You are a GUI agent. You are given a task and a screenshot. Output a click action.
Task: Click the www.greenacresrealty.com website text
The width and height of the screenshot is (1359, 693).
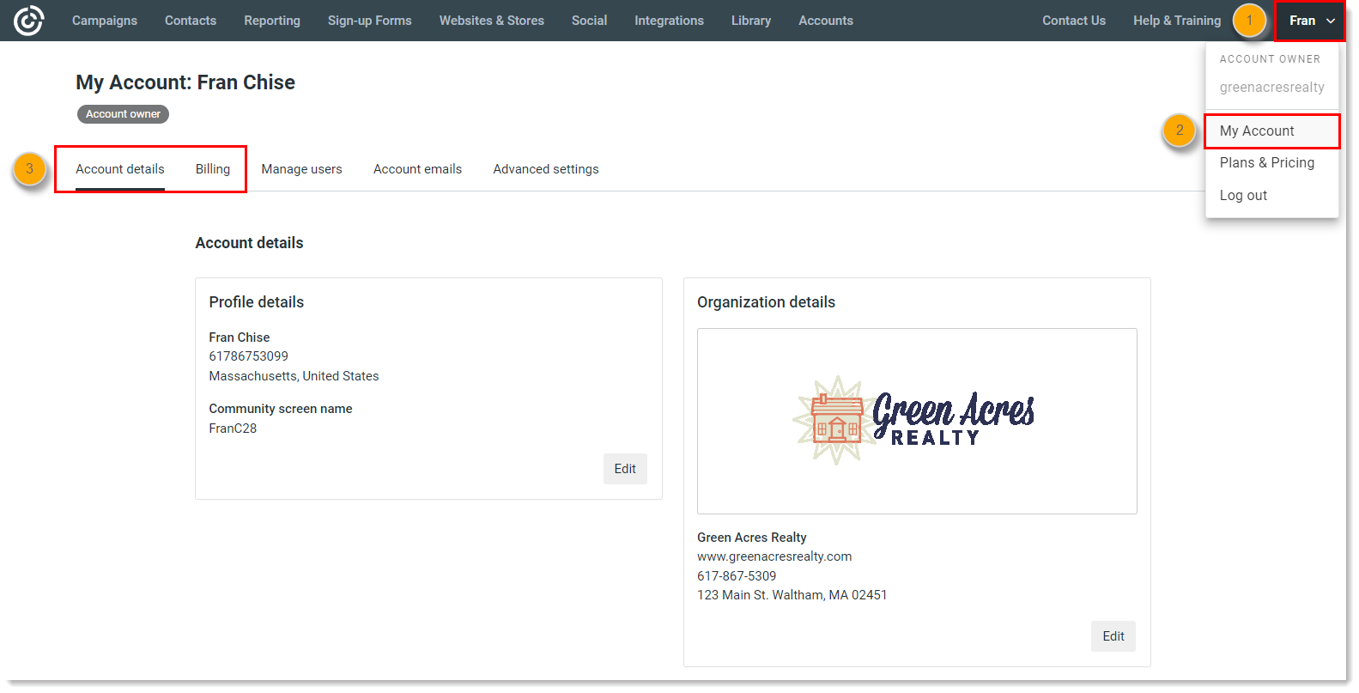coord(774,556)
